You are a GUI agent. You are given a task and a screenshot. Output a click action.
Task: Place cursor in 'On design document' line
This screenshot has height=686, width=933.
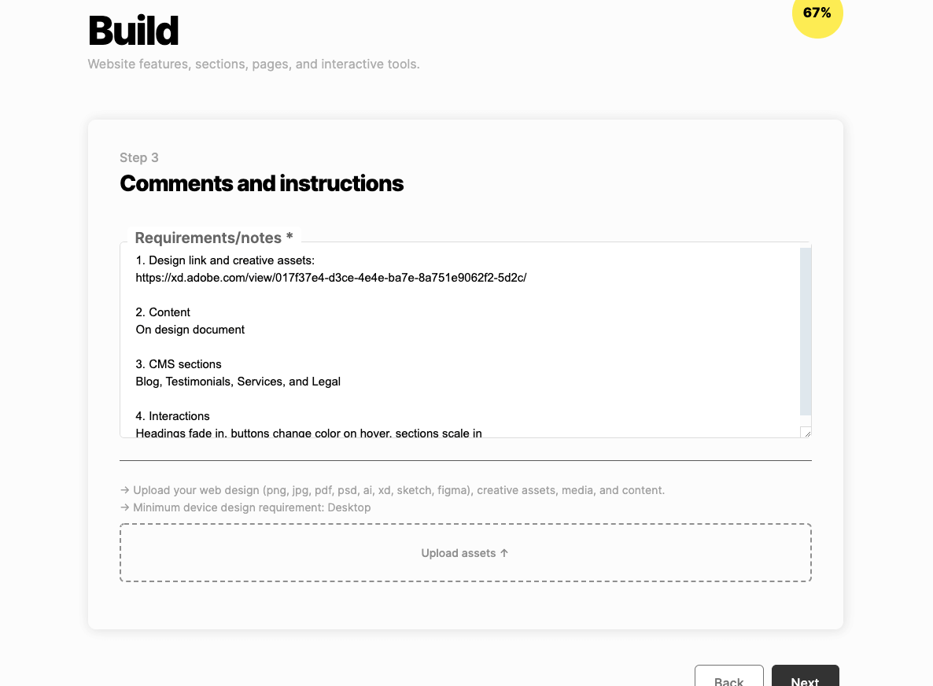(x=190, y=330)
